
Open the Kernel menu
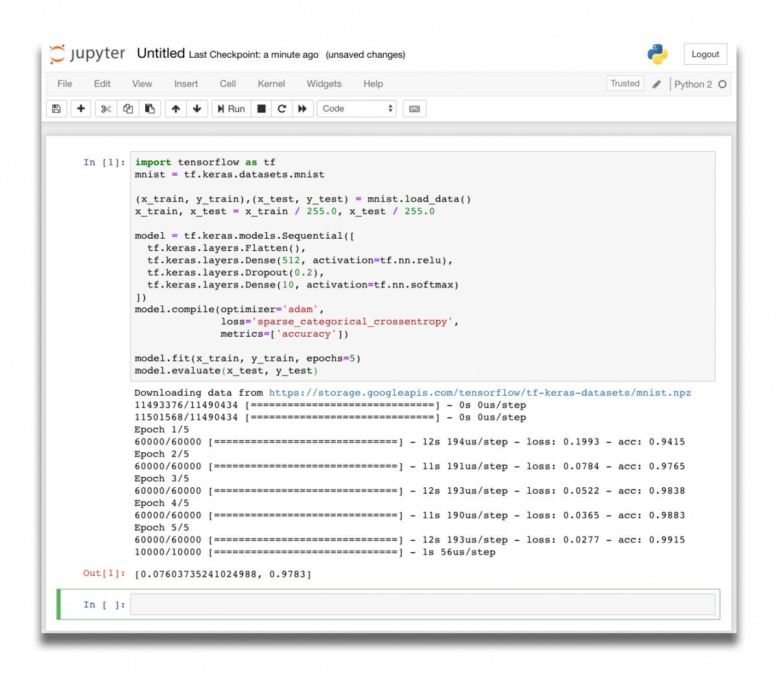tap(271, 84)
